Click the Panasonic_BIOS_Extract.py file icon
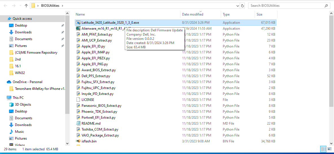This screenshot has width=334, height=154. pyautogui.click(x=78, y=106)
